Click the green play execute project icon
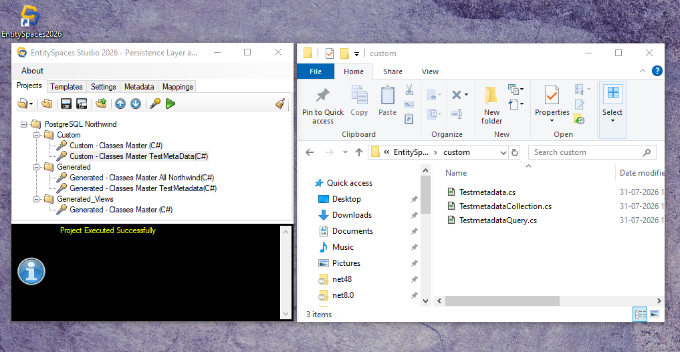Screen dimensions: 680x352 point(171,104)
